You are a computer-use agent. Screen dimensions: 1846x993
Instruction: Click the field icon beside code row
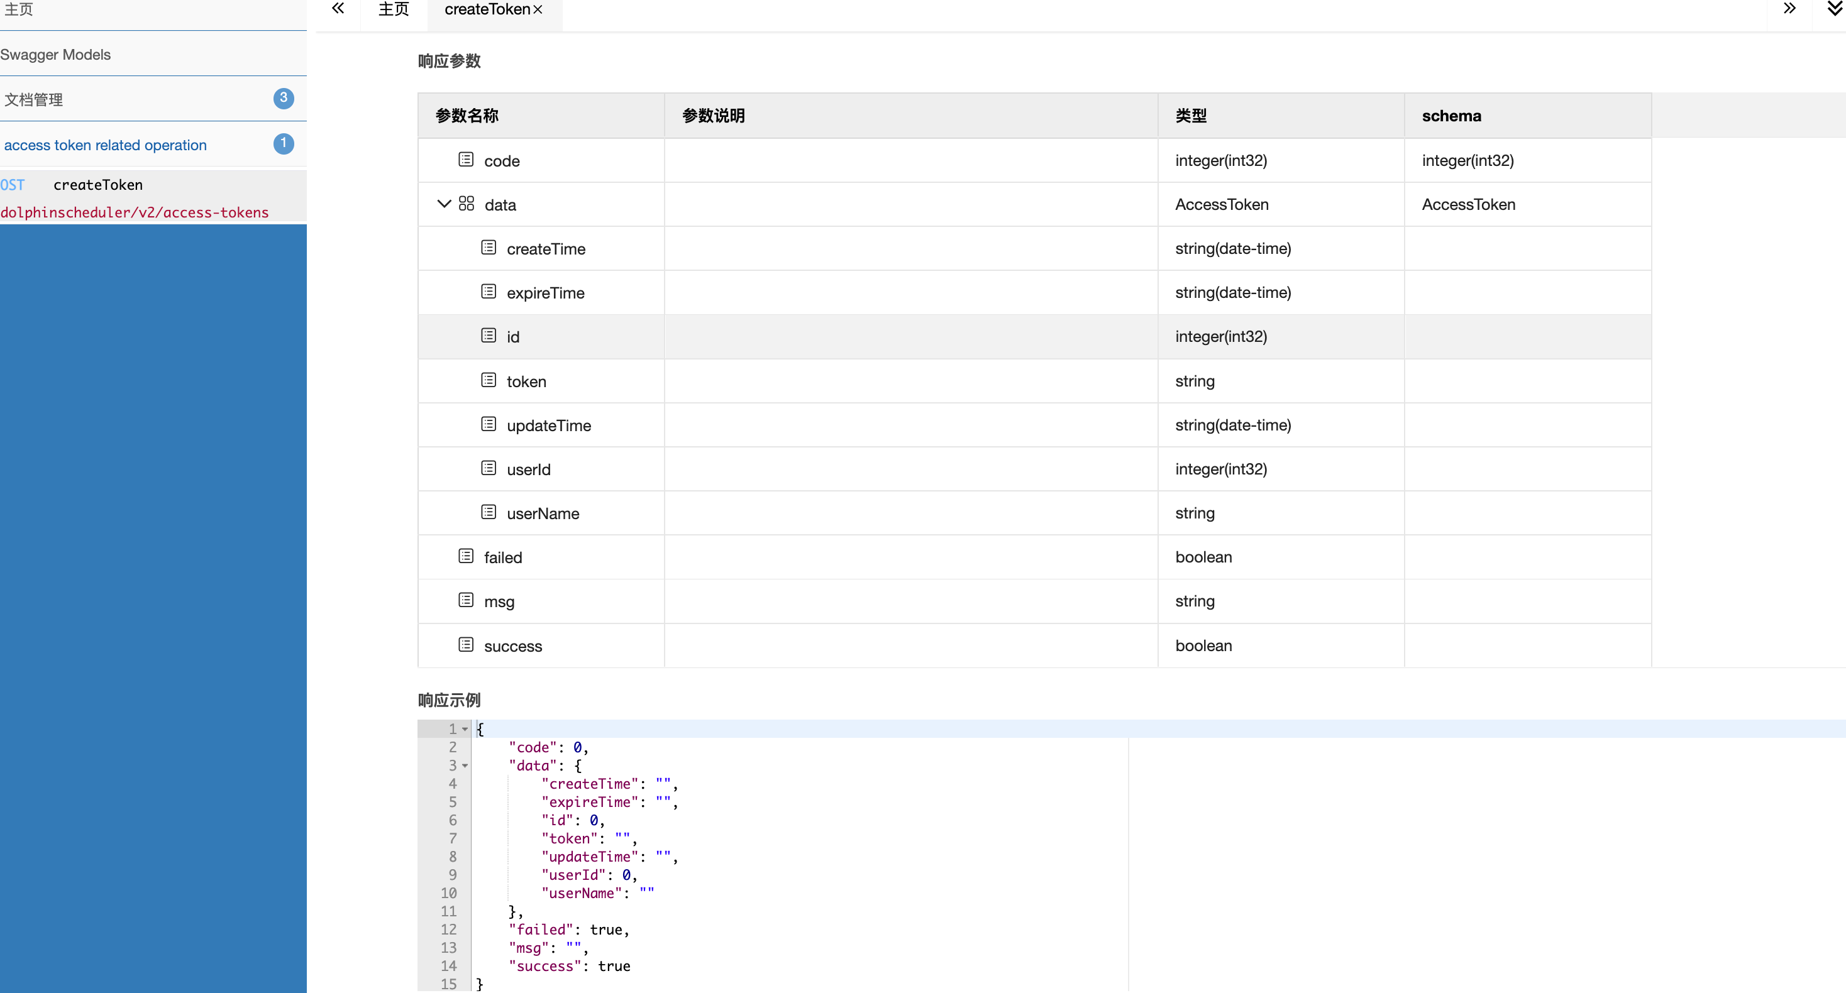pyautogui.click(x=466, y=160)
